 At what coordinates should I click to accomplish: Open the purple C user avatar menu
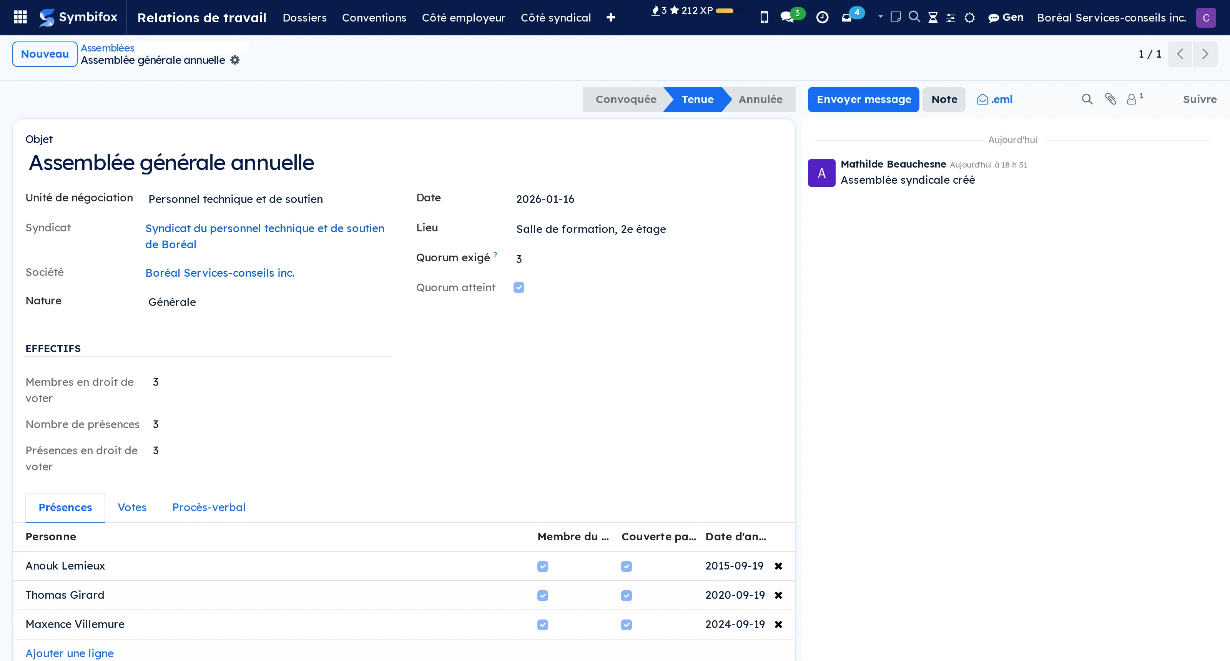[1206, 18]
